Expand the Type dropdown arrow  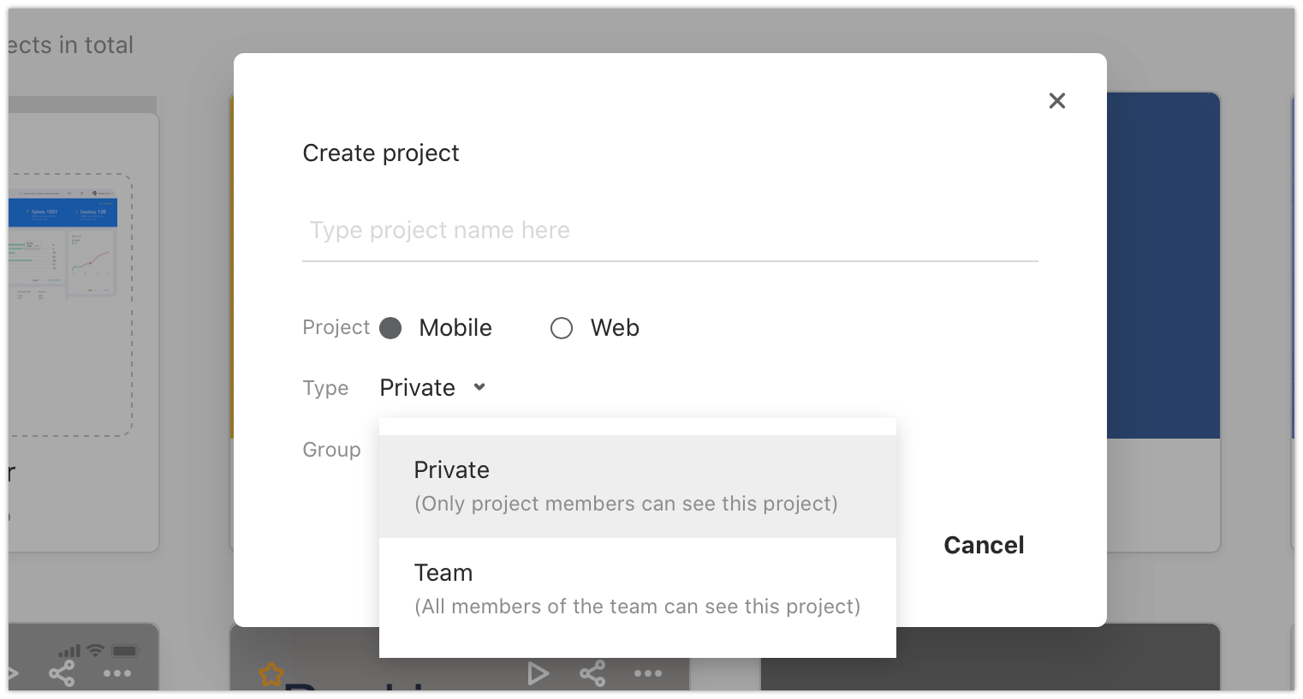479,387
